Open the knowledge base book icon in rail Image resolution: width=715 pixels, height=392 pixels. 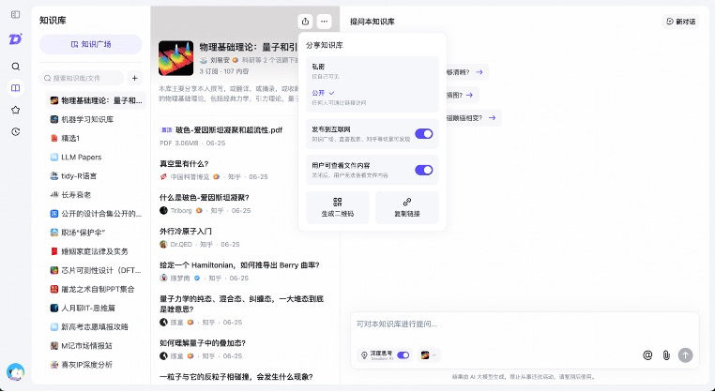pos(16,88)
